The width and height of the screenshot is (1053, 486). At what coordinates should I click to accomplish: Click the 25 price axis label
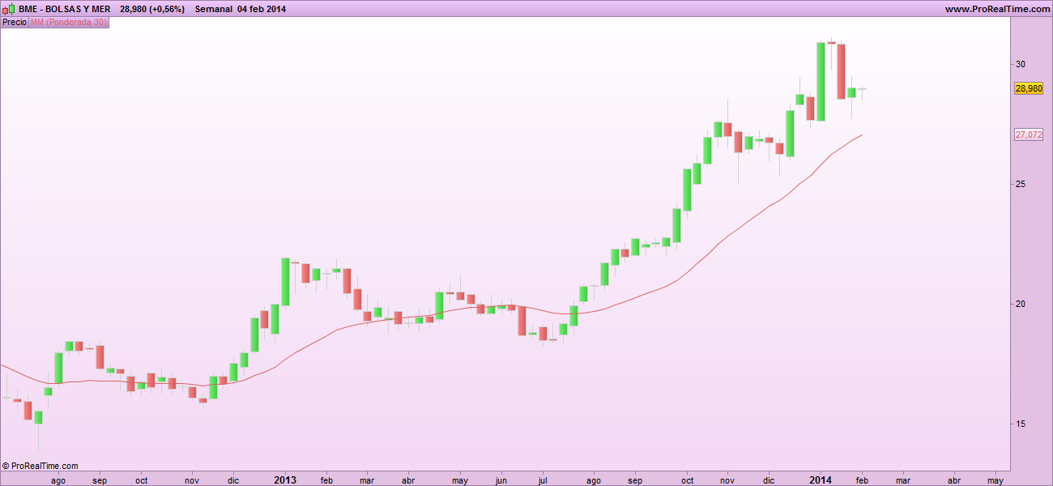tap(1021, 184)
